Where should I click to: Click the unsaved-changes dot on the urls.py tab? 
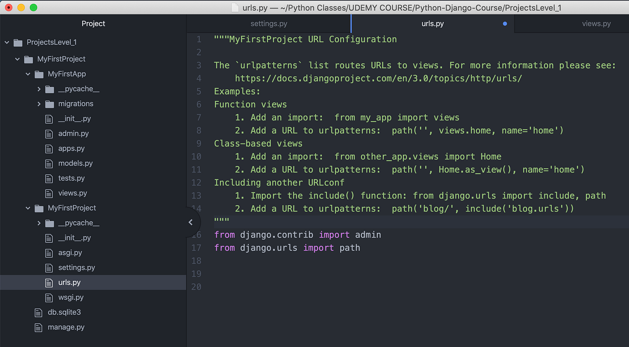[505, 23]
